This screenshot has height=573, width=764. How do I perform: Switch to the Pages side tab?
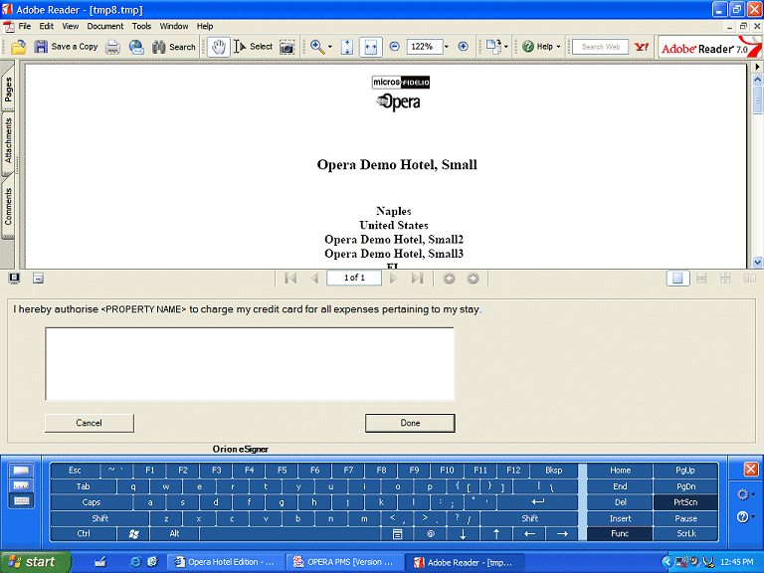tap(9, 91)
